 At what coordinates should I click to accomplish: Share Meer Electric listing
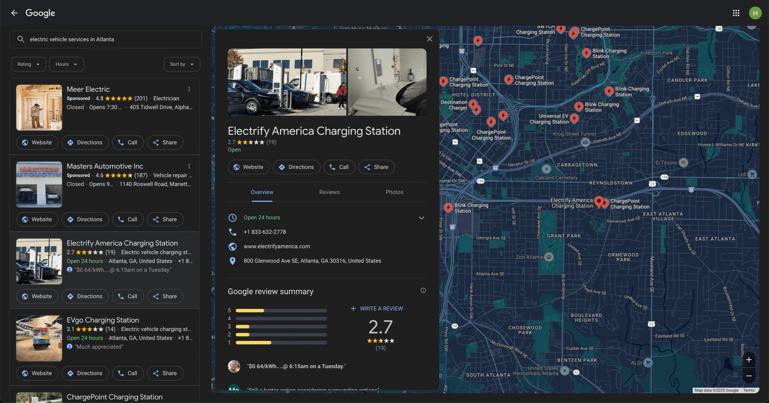(165, 143)
